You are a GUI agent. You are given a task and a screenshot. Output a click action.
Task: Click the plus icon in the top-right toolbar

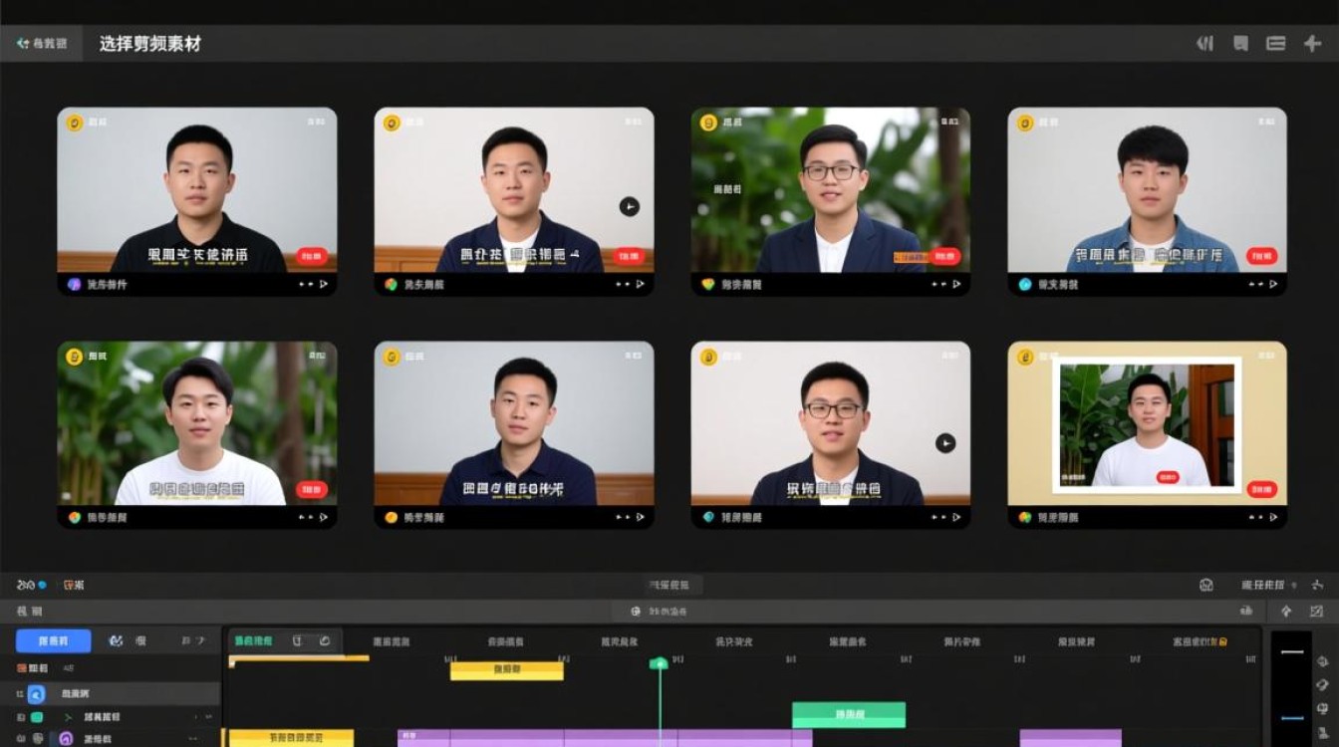pos(1311,43)
